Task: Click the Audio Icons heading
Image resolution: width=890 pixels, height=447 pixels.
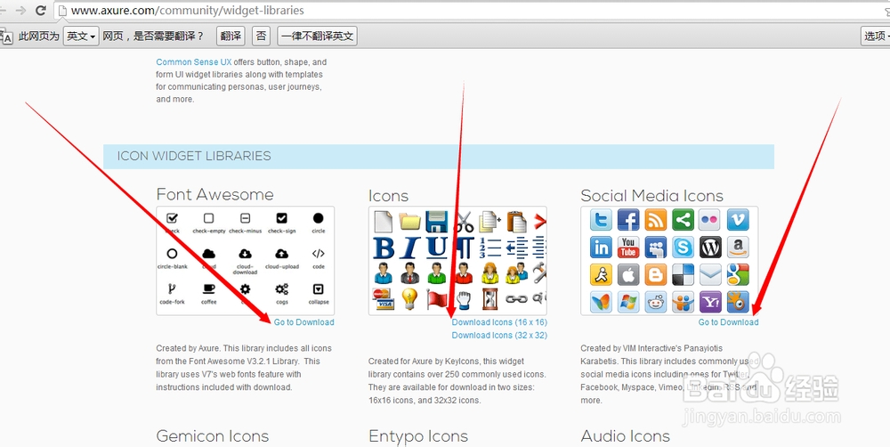Action: 625,436
